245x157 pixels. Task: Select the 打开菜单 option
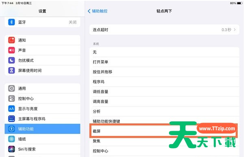pos(164,62)
